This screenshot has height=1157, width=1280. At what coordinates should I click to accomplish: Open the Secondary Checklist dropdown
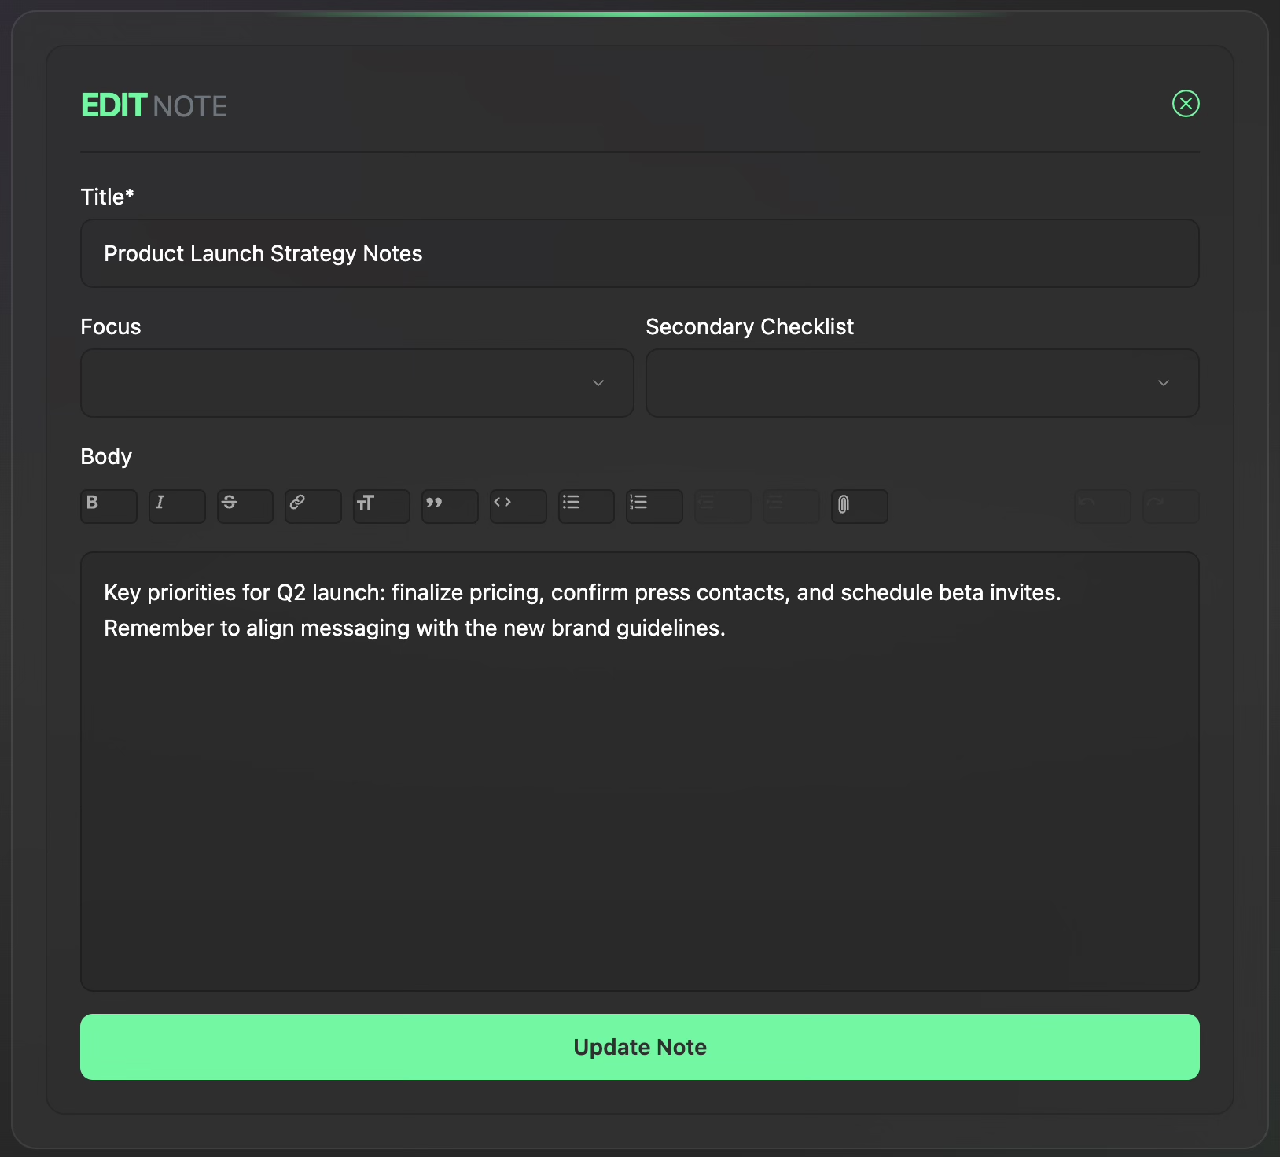(x=921, y=383)
